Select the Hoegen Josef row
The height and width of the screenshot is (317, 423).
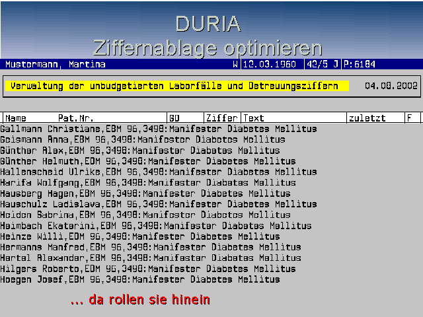coord(139,279)
